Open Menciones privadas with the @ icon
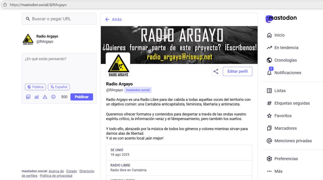323x180 pixels. (x=269, y=141)
